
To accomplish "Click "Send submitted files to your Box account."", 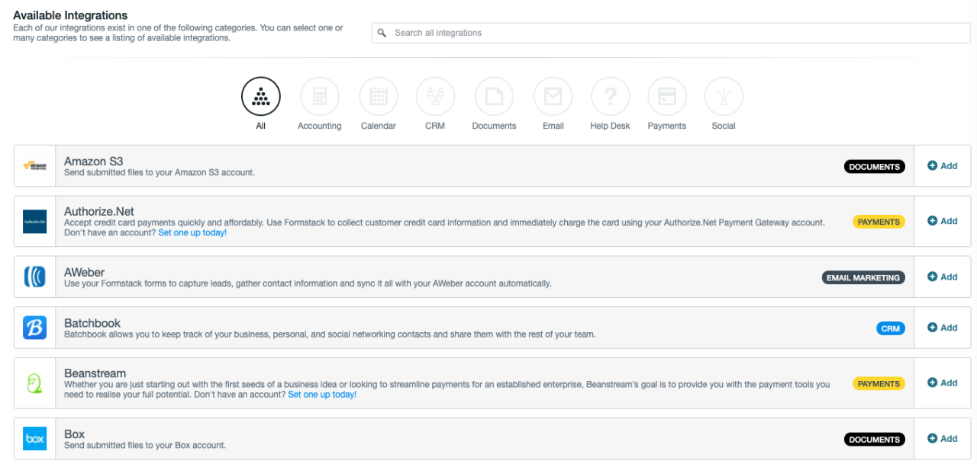I will (145, 445).
